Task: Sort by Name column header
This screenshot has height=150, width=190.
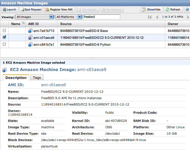Action: pos(16,24)
